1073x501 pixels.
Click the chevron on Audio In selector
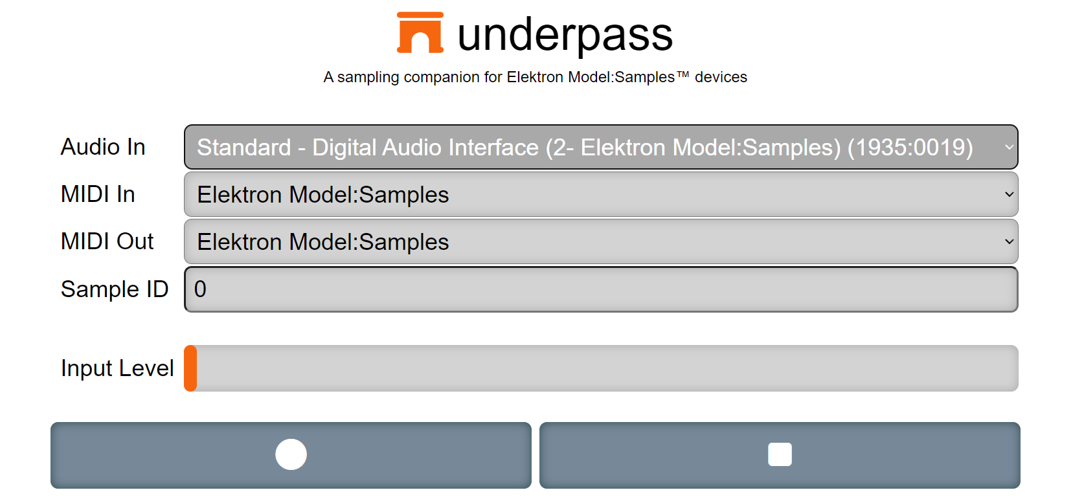click(1009, 147)
